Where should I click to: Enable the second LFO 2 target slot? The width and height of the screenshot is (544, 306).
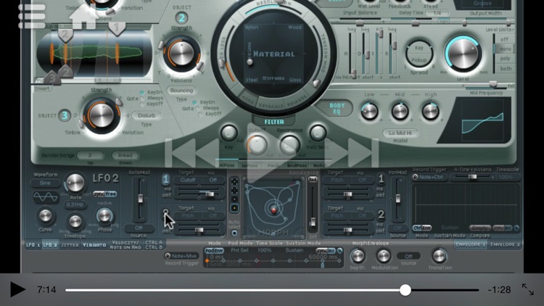166,212
